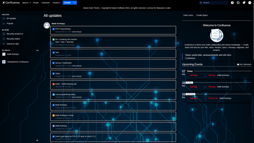View change for Various Timesheets
This screenshot has width=254, height=143.
(x=77, y=66)
